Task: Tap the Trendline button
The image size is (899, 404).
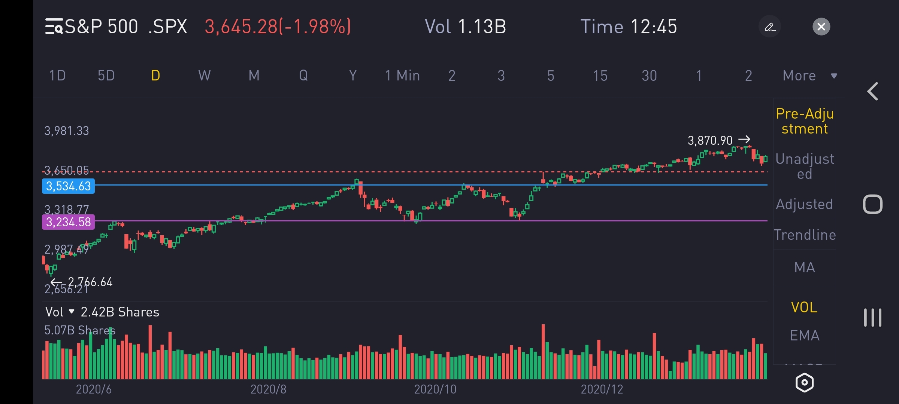Action: [x=804, y=235]
